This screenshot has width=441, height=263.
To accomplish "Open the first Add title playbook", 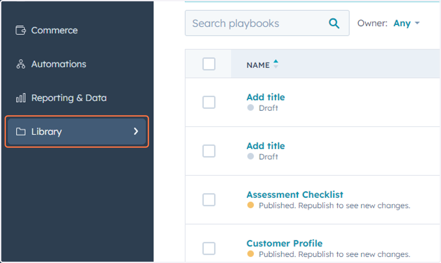I will [x=266, y=97].
